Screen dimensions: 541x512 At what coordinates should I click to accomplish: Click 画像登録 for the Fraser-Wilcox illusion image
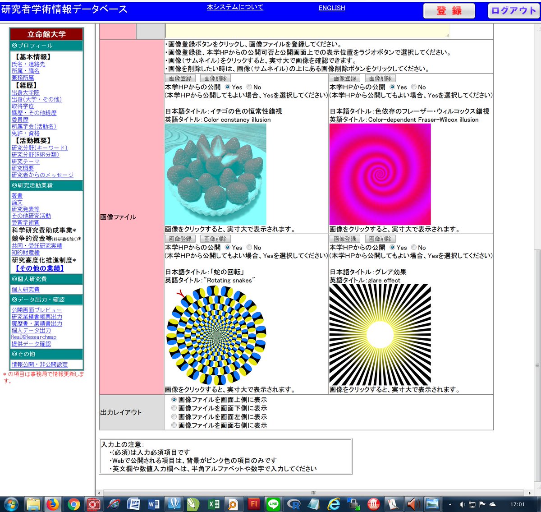coord(345,78)
